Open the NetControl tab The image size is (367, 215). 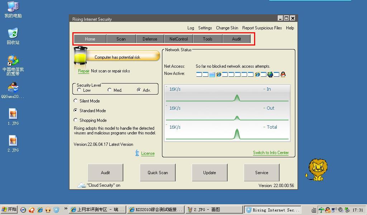point(178,39)
